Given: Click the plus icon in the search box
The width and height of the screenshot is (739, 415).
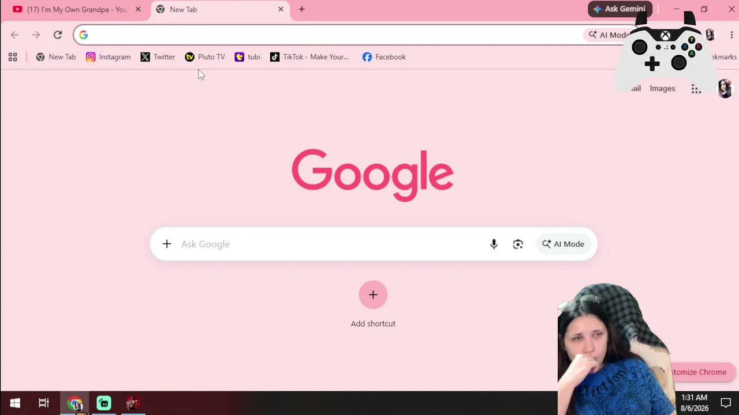Looking at the screenshot, I should tap(167, 244).
